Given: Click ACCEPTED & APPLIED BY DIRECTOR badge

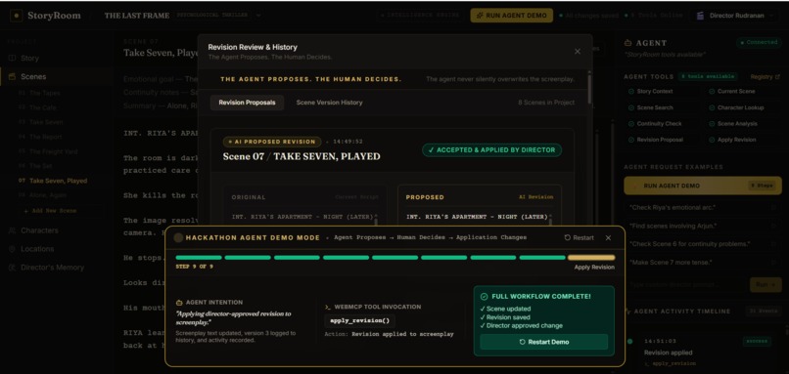Looking at the screenshot, I should point(491,150).
